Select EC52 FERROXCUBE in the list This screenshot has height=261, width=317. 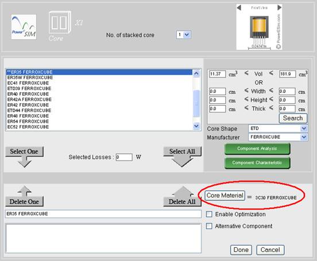[x=99, y=127]
